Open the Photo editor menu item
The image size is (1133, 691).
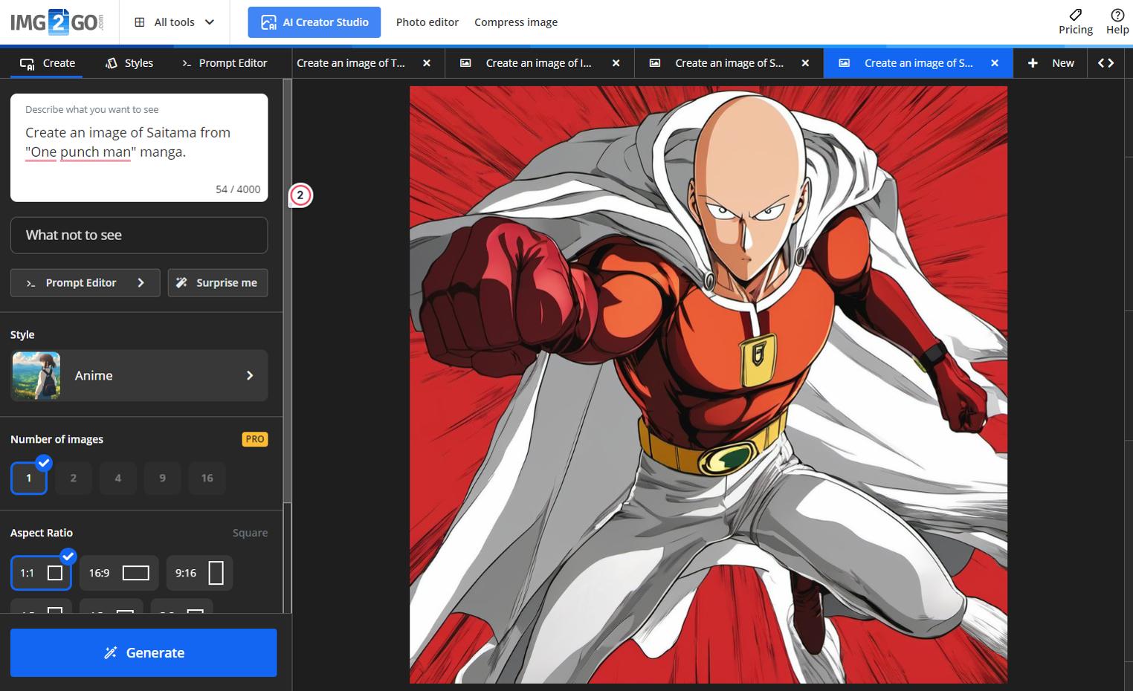coord(427,22)
